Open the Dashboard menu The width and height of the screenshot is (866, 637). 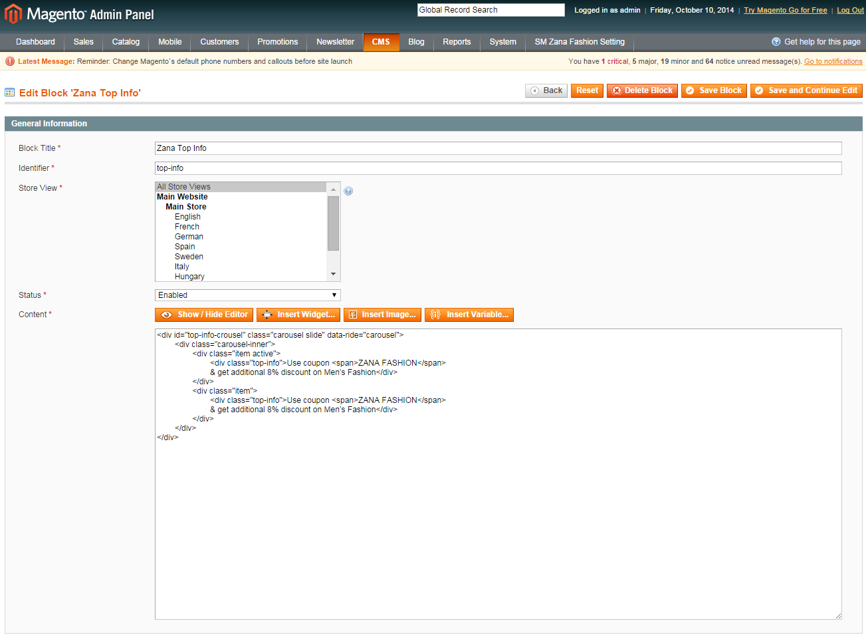35,42
